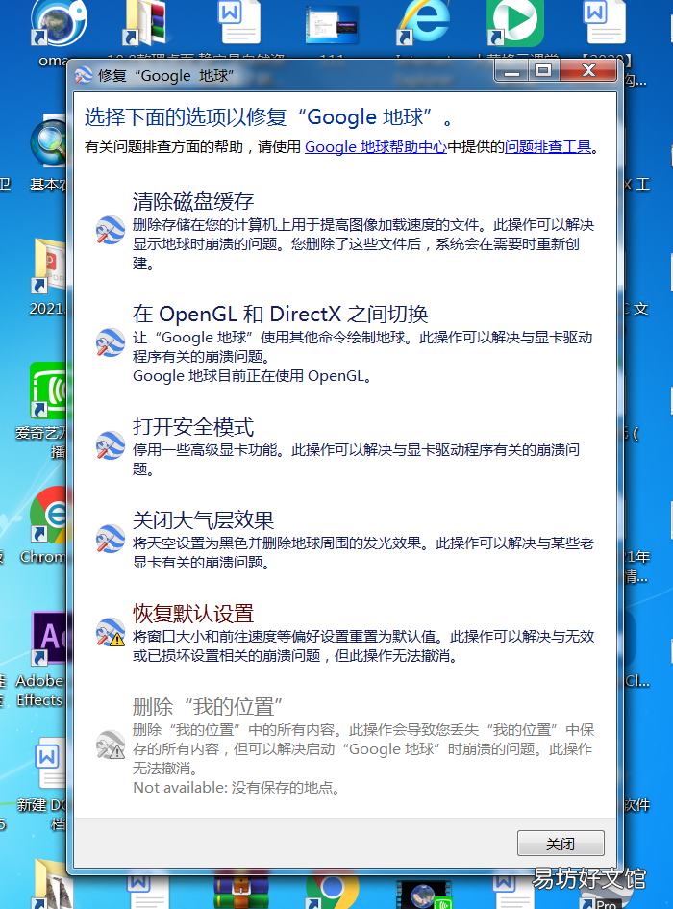Close dialog with the red X button

tap(588, 71)
